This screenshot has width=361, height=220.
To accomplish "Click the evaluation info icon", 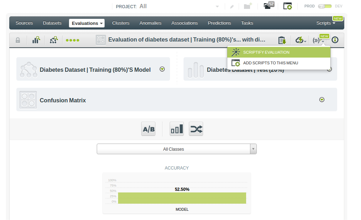I will point(335,40).
